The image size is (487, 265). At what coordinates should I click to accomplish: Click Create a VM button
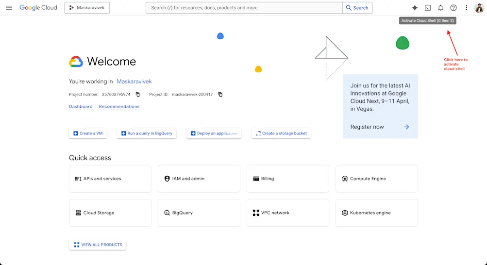(x=88, y=133)
